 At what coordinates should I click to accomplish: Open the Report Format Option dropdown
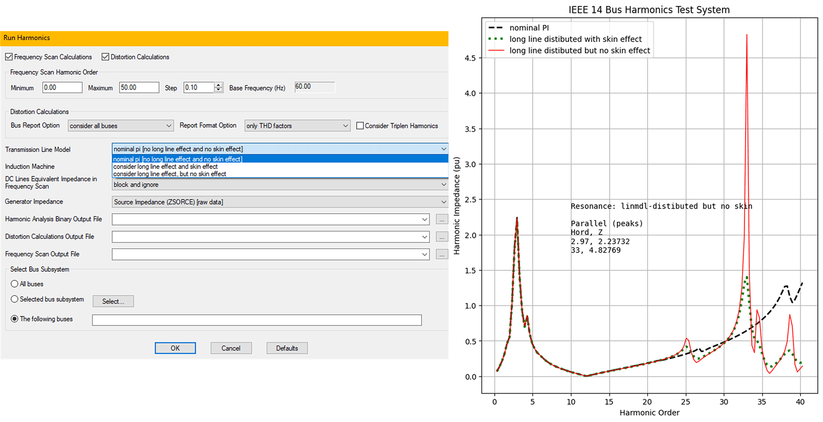[297, 126]
